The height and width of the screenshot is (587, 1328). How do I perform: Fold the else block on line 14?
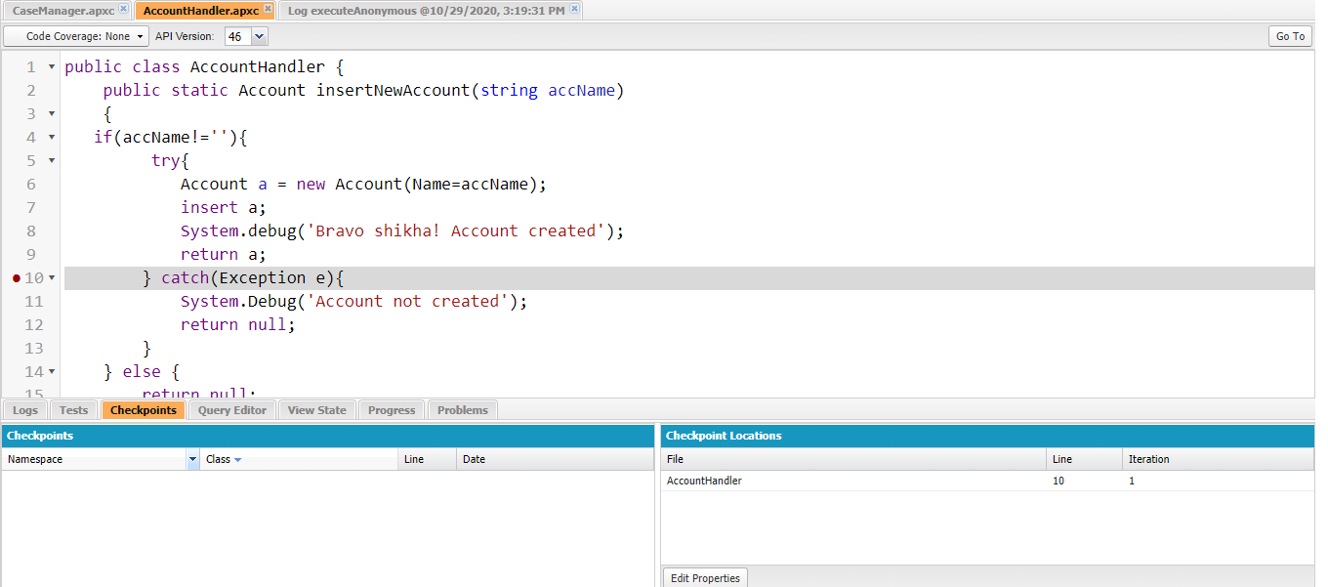[x=52, y=372]
